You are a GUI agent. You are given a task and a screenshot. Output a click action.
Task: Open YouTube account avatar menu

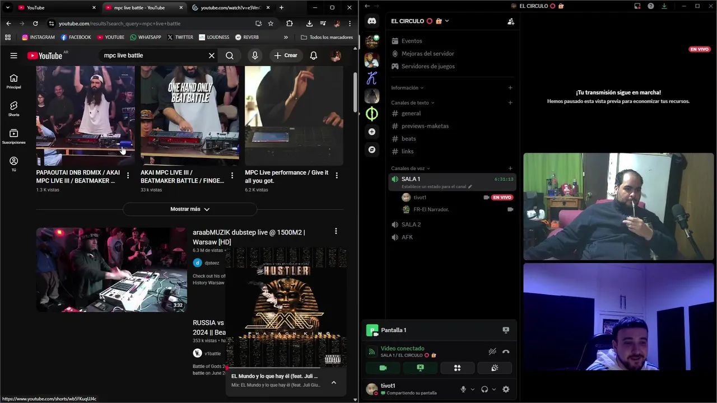coord(336,55)
